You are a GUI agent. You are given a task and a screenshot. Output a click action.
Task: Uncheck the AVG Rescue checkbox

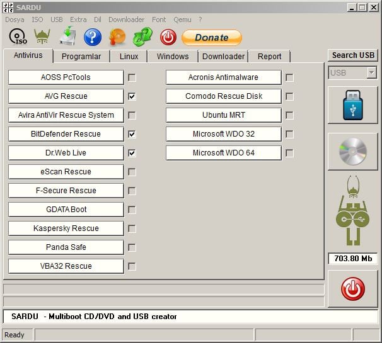pyautogui.click(x=132, y=96)
